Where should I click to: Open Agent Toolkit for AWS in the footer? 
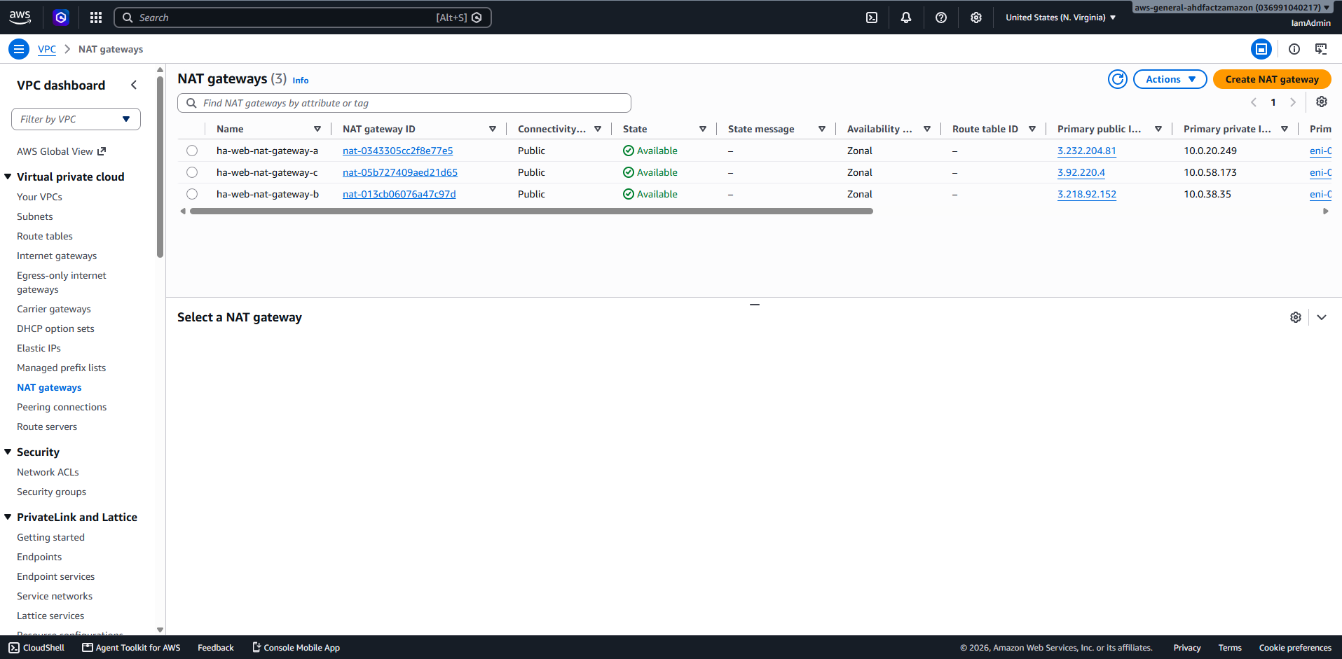click(x=131, y=648)
